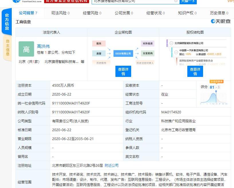The image size is (234, 188).
Task: Click the 股东 box in the structure chart
Action: pos(99,44)
